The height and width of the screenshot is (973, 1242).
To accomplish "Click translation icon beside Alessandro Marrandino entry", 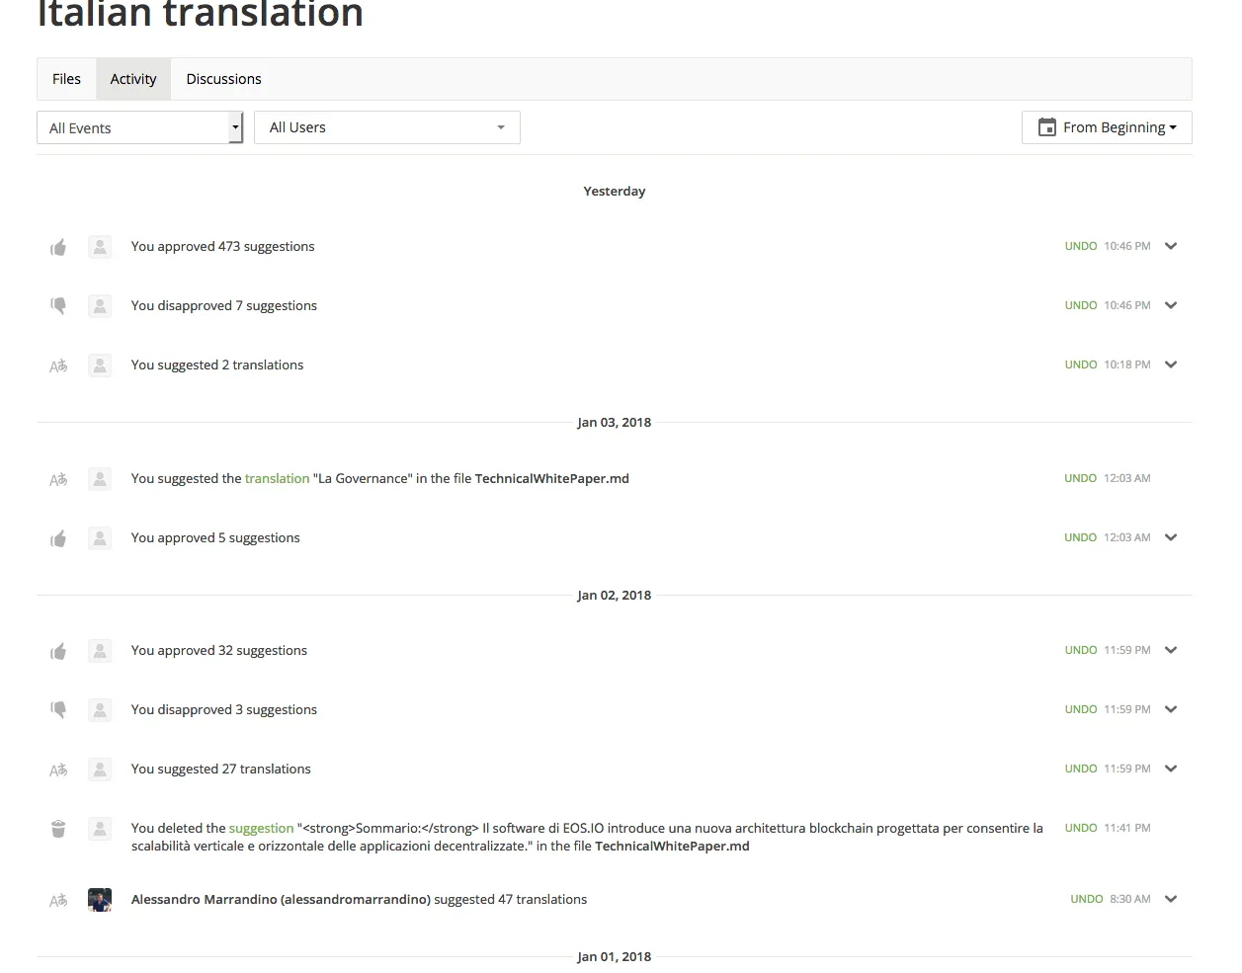I will click(58, 900).
